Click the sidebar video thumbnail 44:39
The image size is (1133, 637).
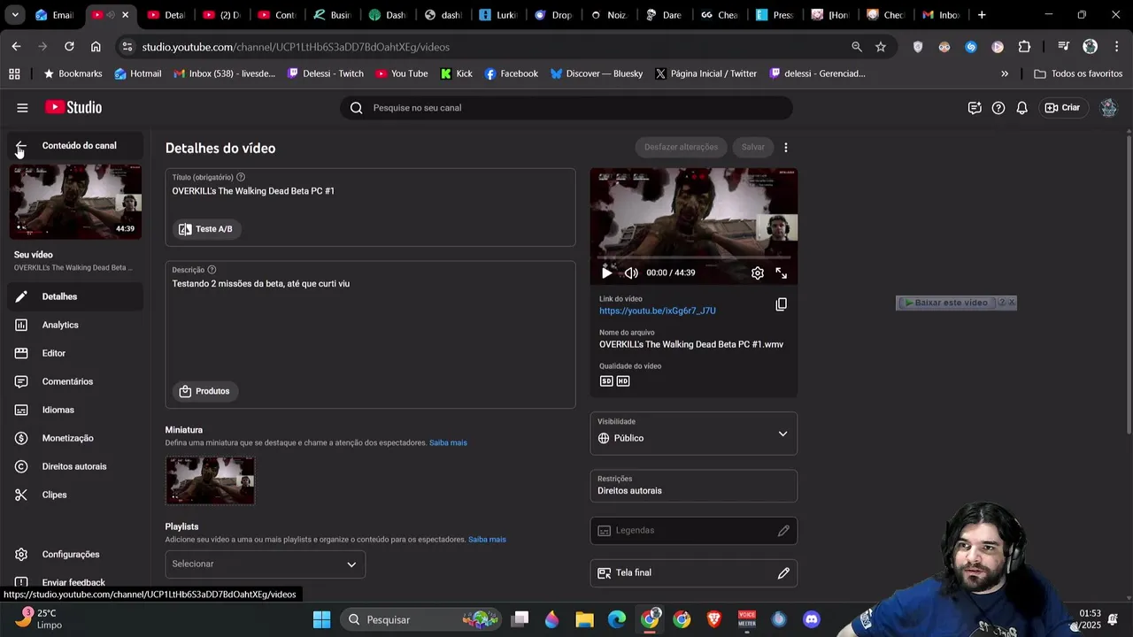[75, 202]
